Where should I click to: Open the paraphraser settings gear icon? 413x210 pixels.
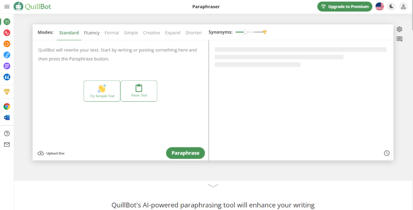[x=399, y=29]
